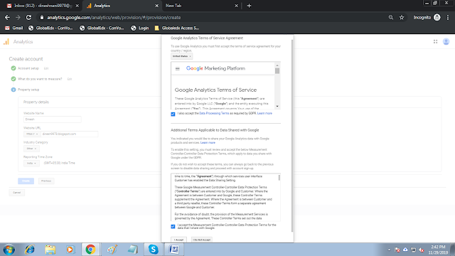Close the Analytics tab

156,6
